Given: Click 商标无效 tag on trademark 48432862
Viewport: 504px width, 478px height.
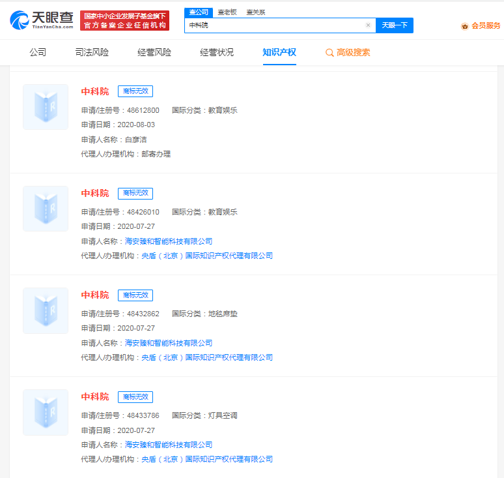Looking at the screenshot, I should pos(135,295).
